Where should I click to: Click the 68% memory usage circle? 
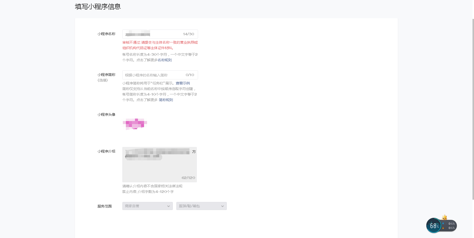434,225
